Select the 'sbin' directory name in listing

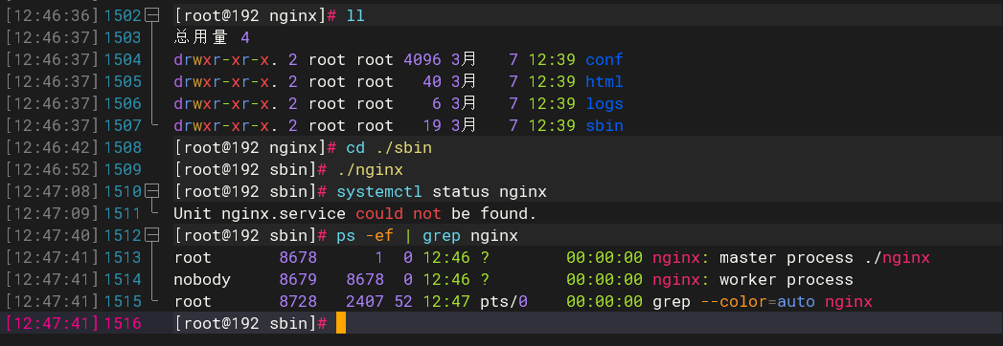(604, 126)
